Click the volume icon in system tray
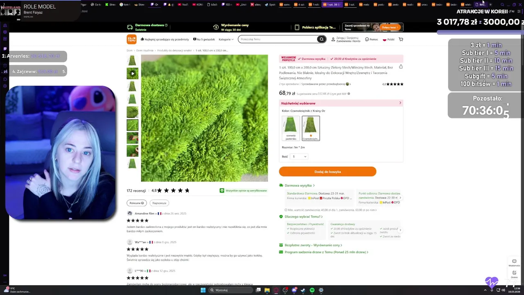 point(503,290)
